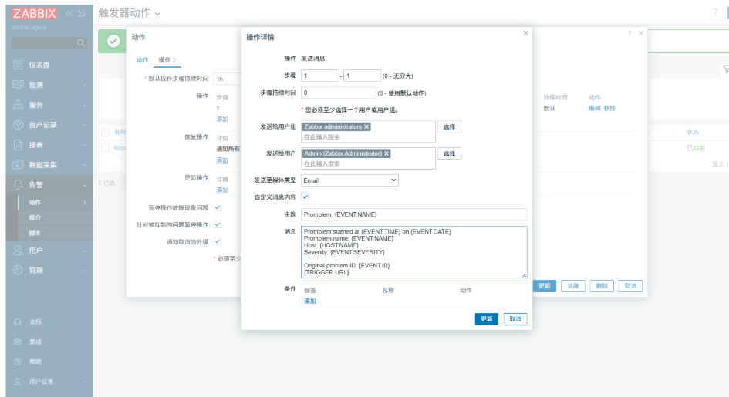Screen dimensions: 729x397
Task: Remove Zabbix administrators tag with X
Action: point(366,126)
